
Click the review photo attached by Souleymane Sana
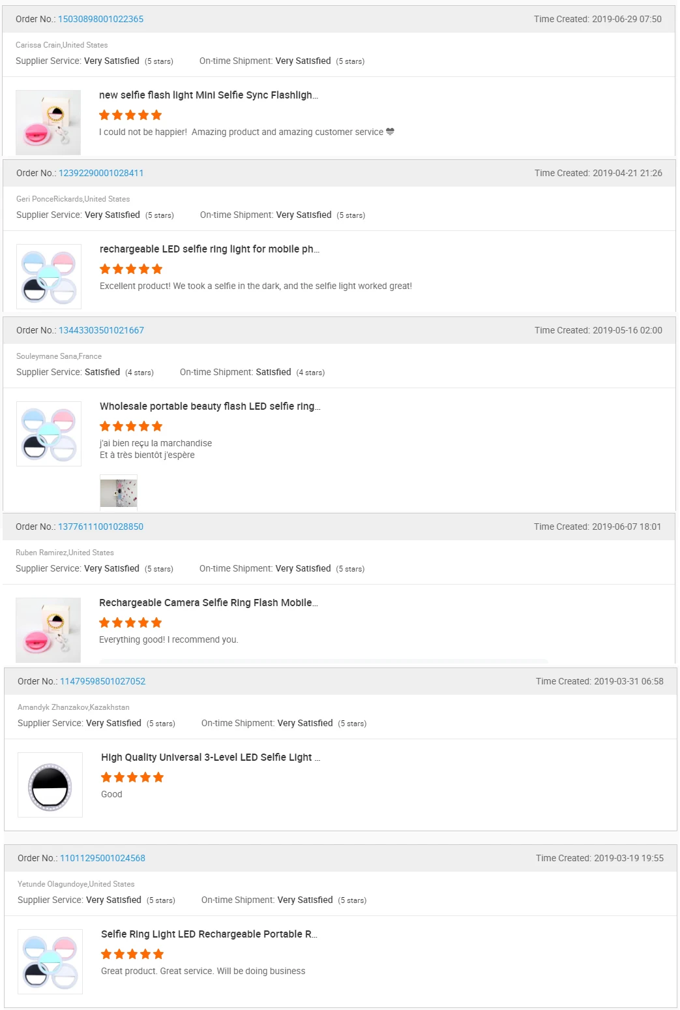click(x=119, y=492)
